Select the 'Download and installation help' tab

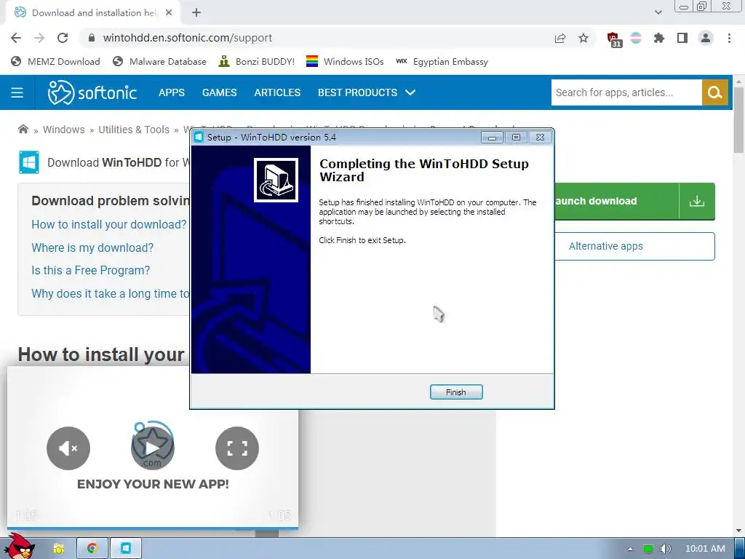(x=93, y=13)
